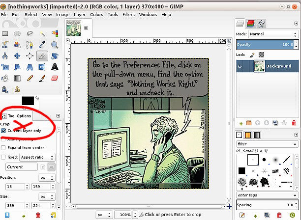The image size is (301, 220).
Task: Hide the Background layer with eye icon
Action: 240,66
